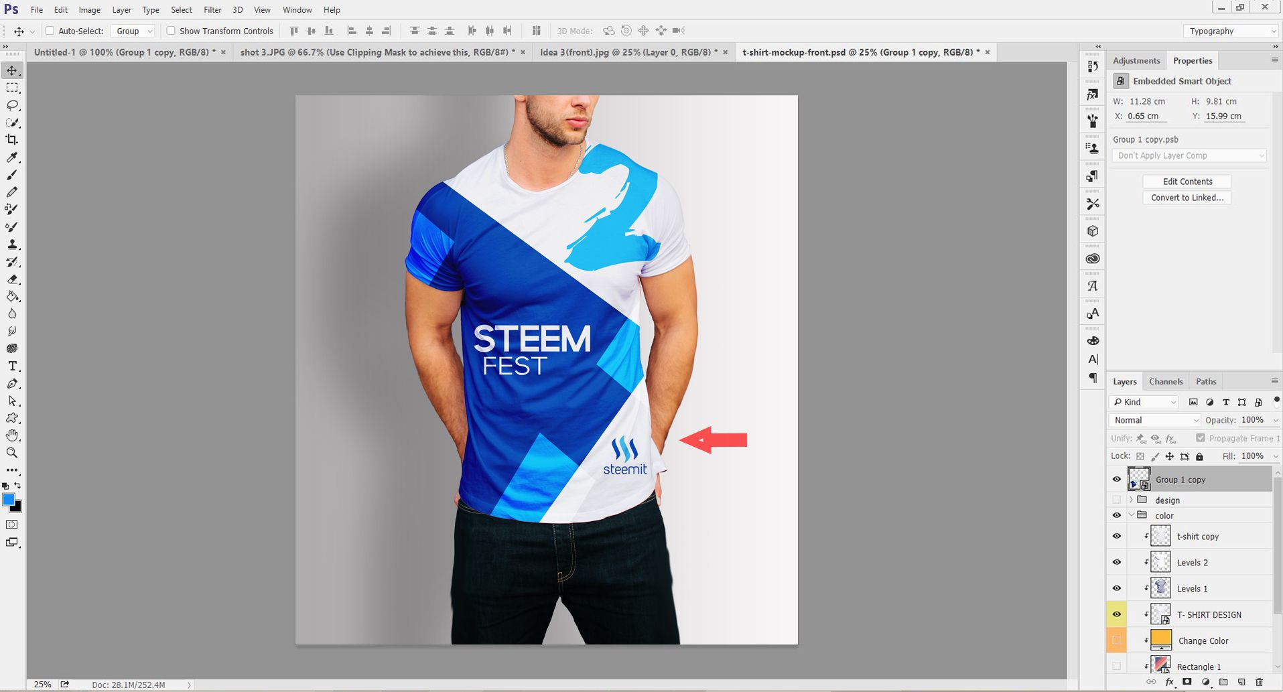This screenshot has height=692, width=1283.
Task: Click the X position 0.65 cm field
Action: tap(1147, 116)
